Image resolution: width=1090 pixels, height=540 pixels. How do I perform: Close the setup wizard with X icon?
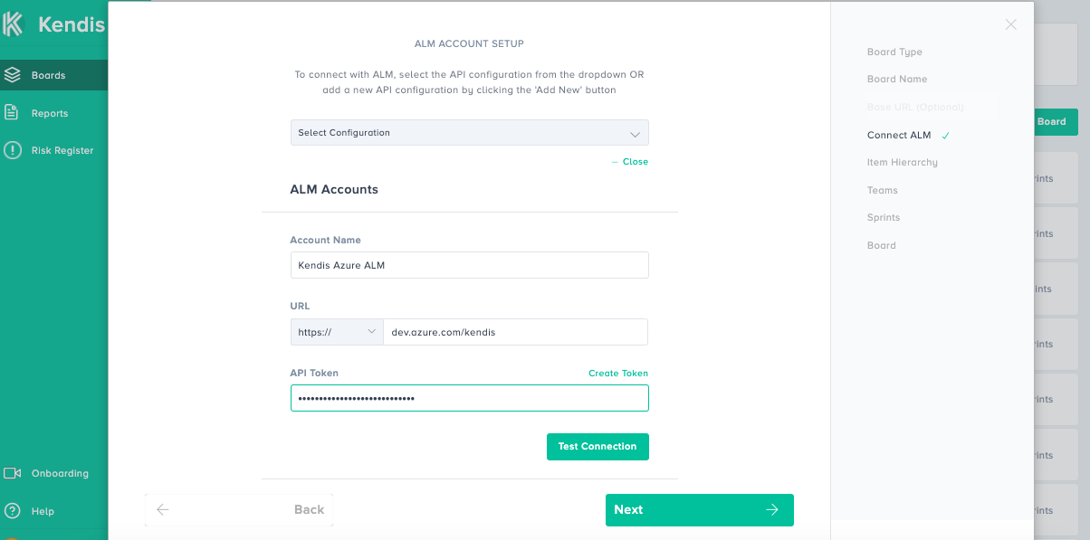point(1011,24)
